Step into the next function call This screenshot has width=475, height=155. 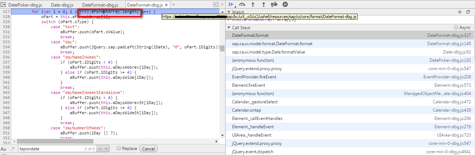253,4
